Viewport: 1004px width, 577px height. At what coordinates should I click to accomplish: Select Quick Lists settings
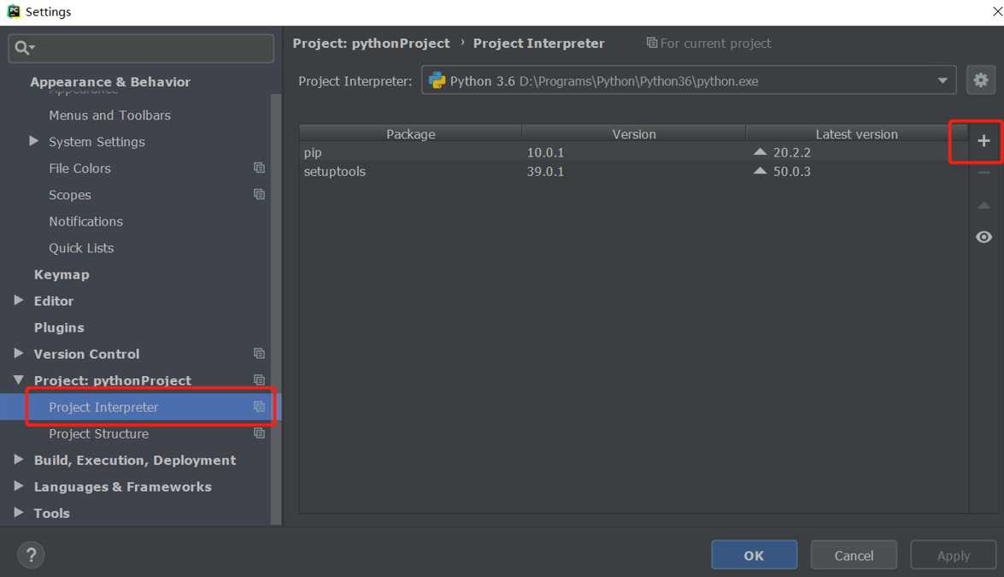[81, 248]
